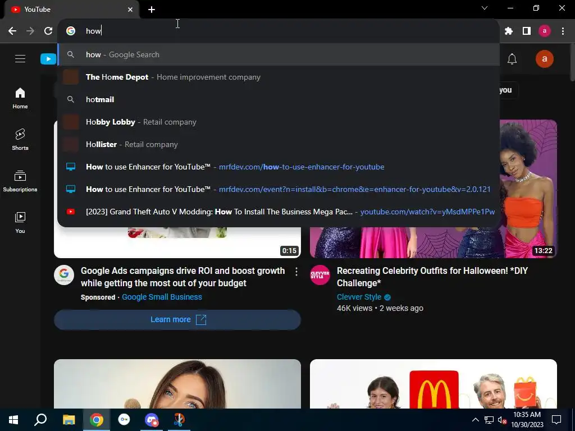Open Subscriptions in YouTube sidebar

[x=20, y=181]
